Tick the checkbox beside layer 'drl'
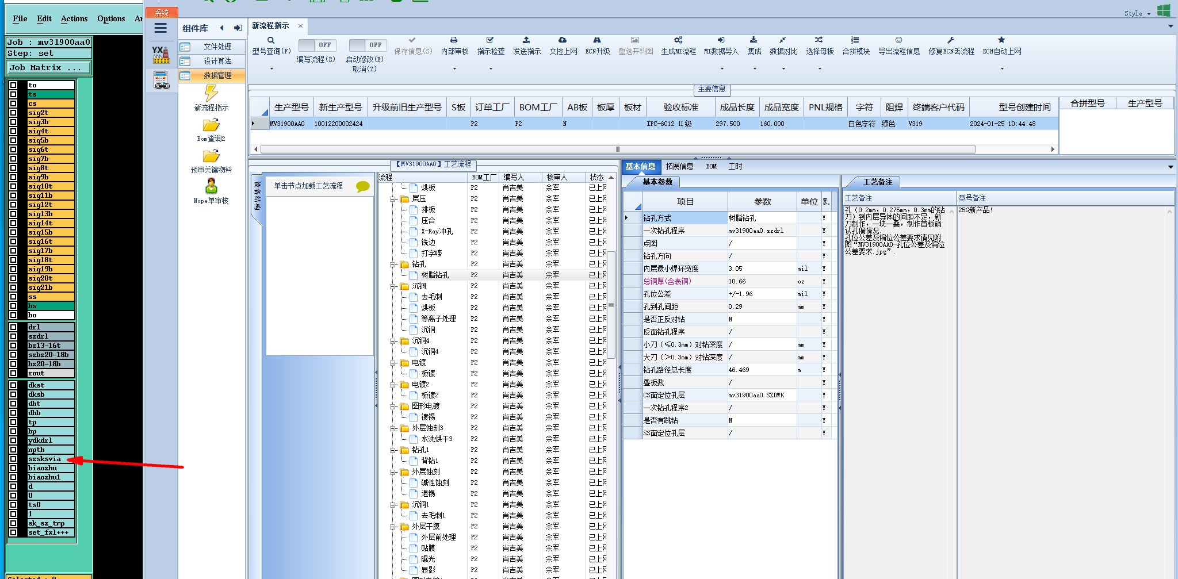This screenshot has width=1178, height=579. coord(13,327)
